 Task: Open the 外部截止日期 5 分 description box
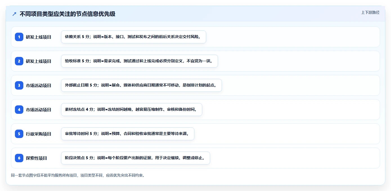[x=141, y=85]
